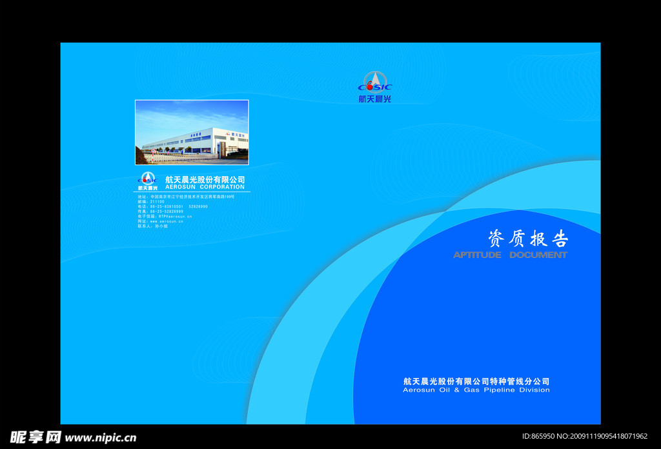Click the 'AEROSUN CORPORATION' text

(x=205, y=186)
